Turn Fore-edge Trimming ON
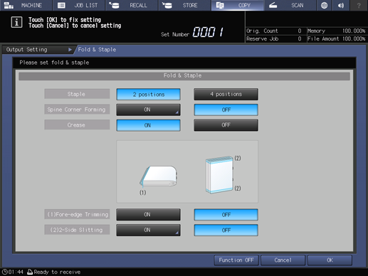This screenshot has width=368, height=276. coord(148,215)
